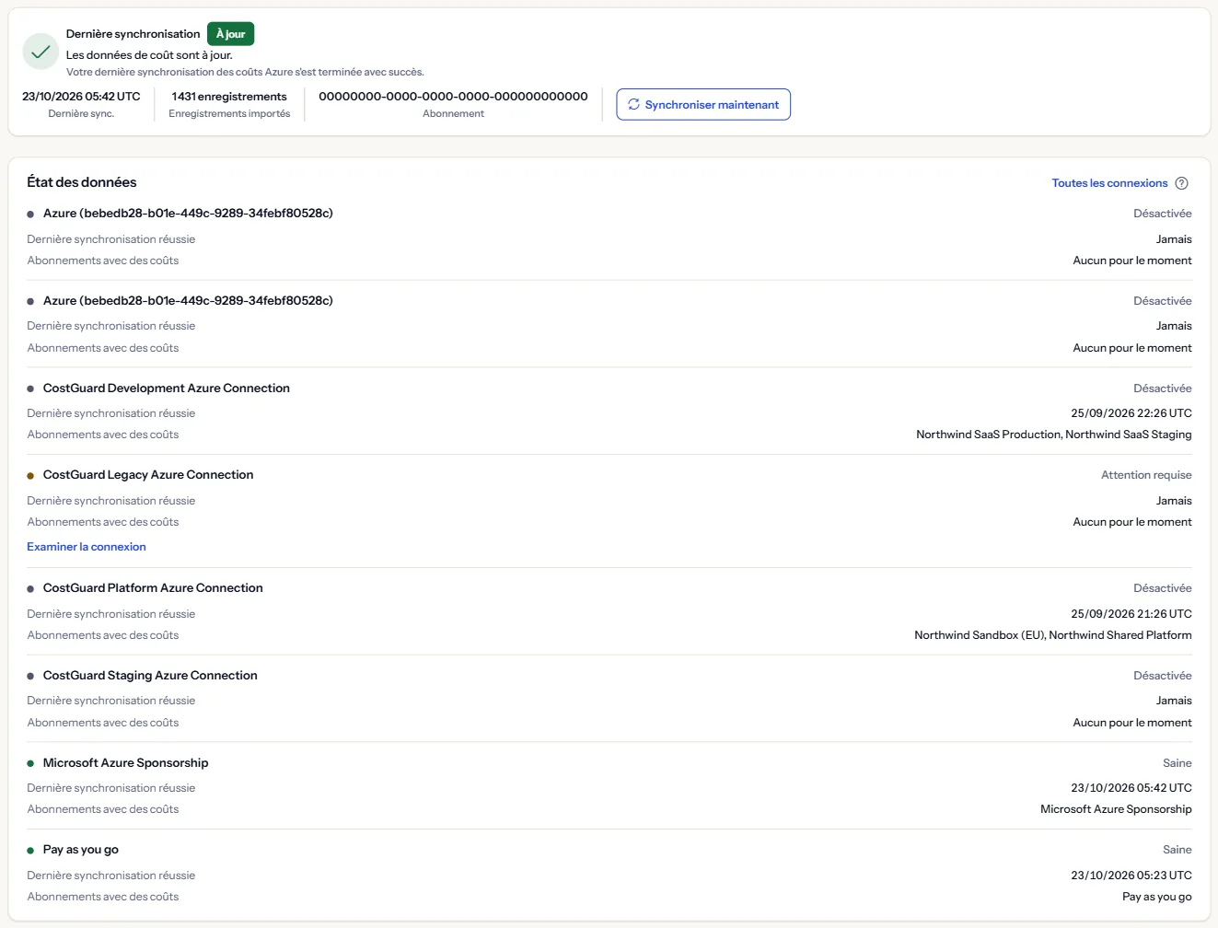The image size is (1218, 928).
Task: Click the amber status dot for CostGuard Legacy
Action: (30, 476)
